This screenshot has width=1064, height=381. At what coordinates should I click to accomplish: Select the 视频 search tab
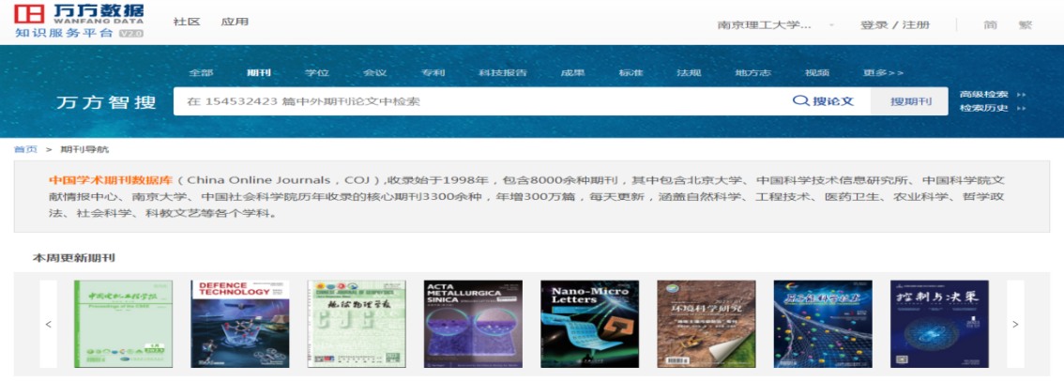(817, 73)
